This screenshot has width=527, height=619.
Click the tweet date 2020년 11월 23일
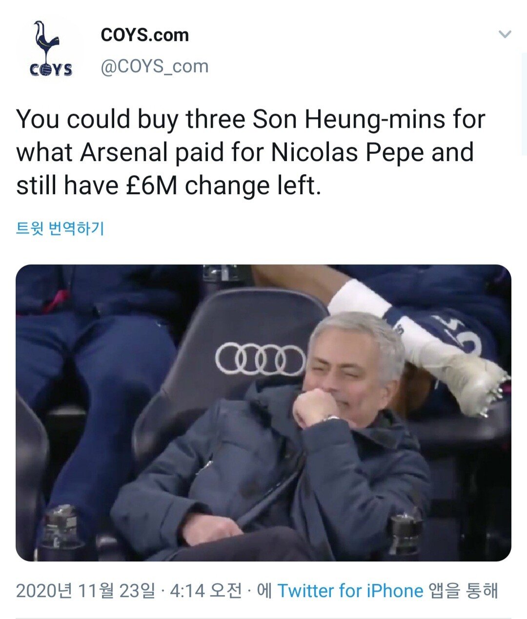coord(85,591)
